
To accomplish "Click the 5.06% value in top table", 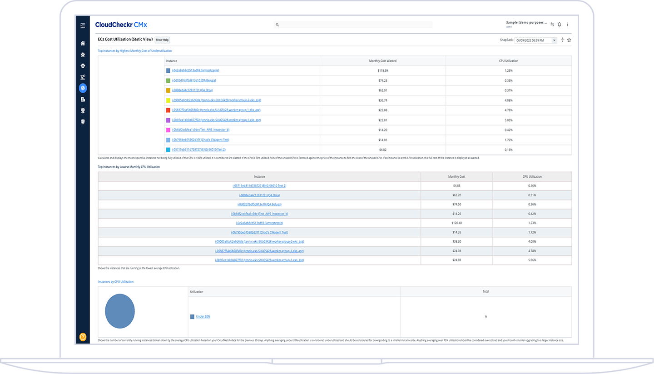I will pyautogui.click(x=508, y=120).
